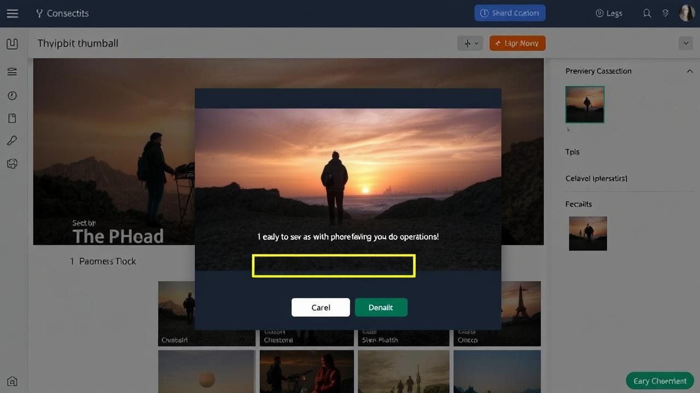Select the green-bordered preview thumbnail
The height and width of the screenshot is (393, 700).
click(x=585, y=104)
